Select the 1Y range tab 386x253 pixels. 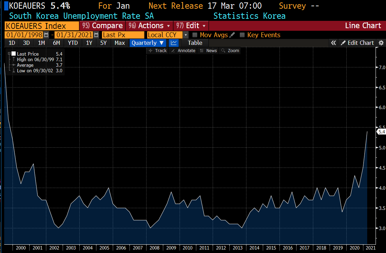[89, 43]
